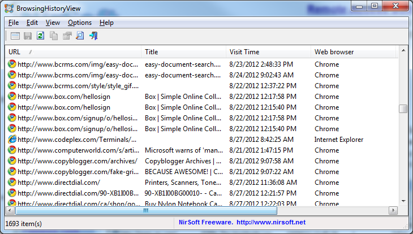The width and height of the screenshot is (413, 234).
Task: Click the vertical scrollbar thumb
Action: 403,109
